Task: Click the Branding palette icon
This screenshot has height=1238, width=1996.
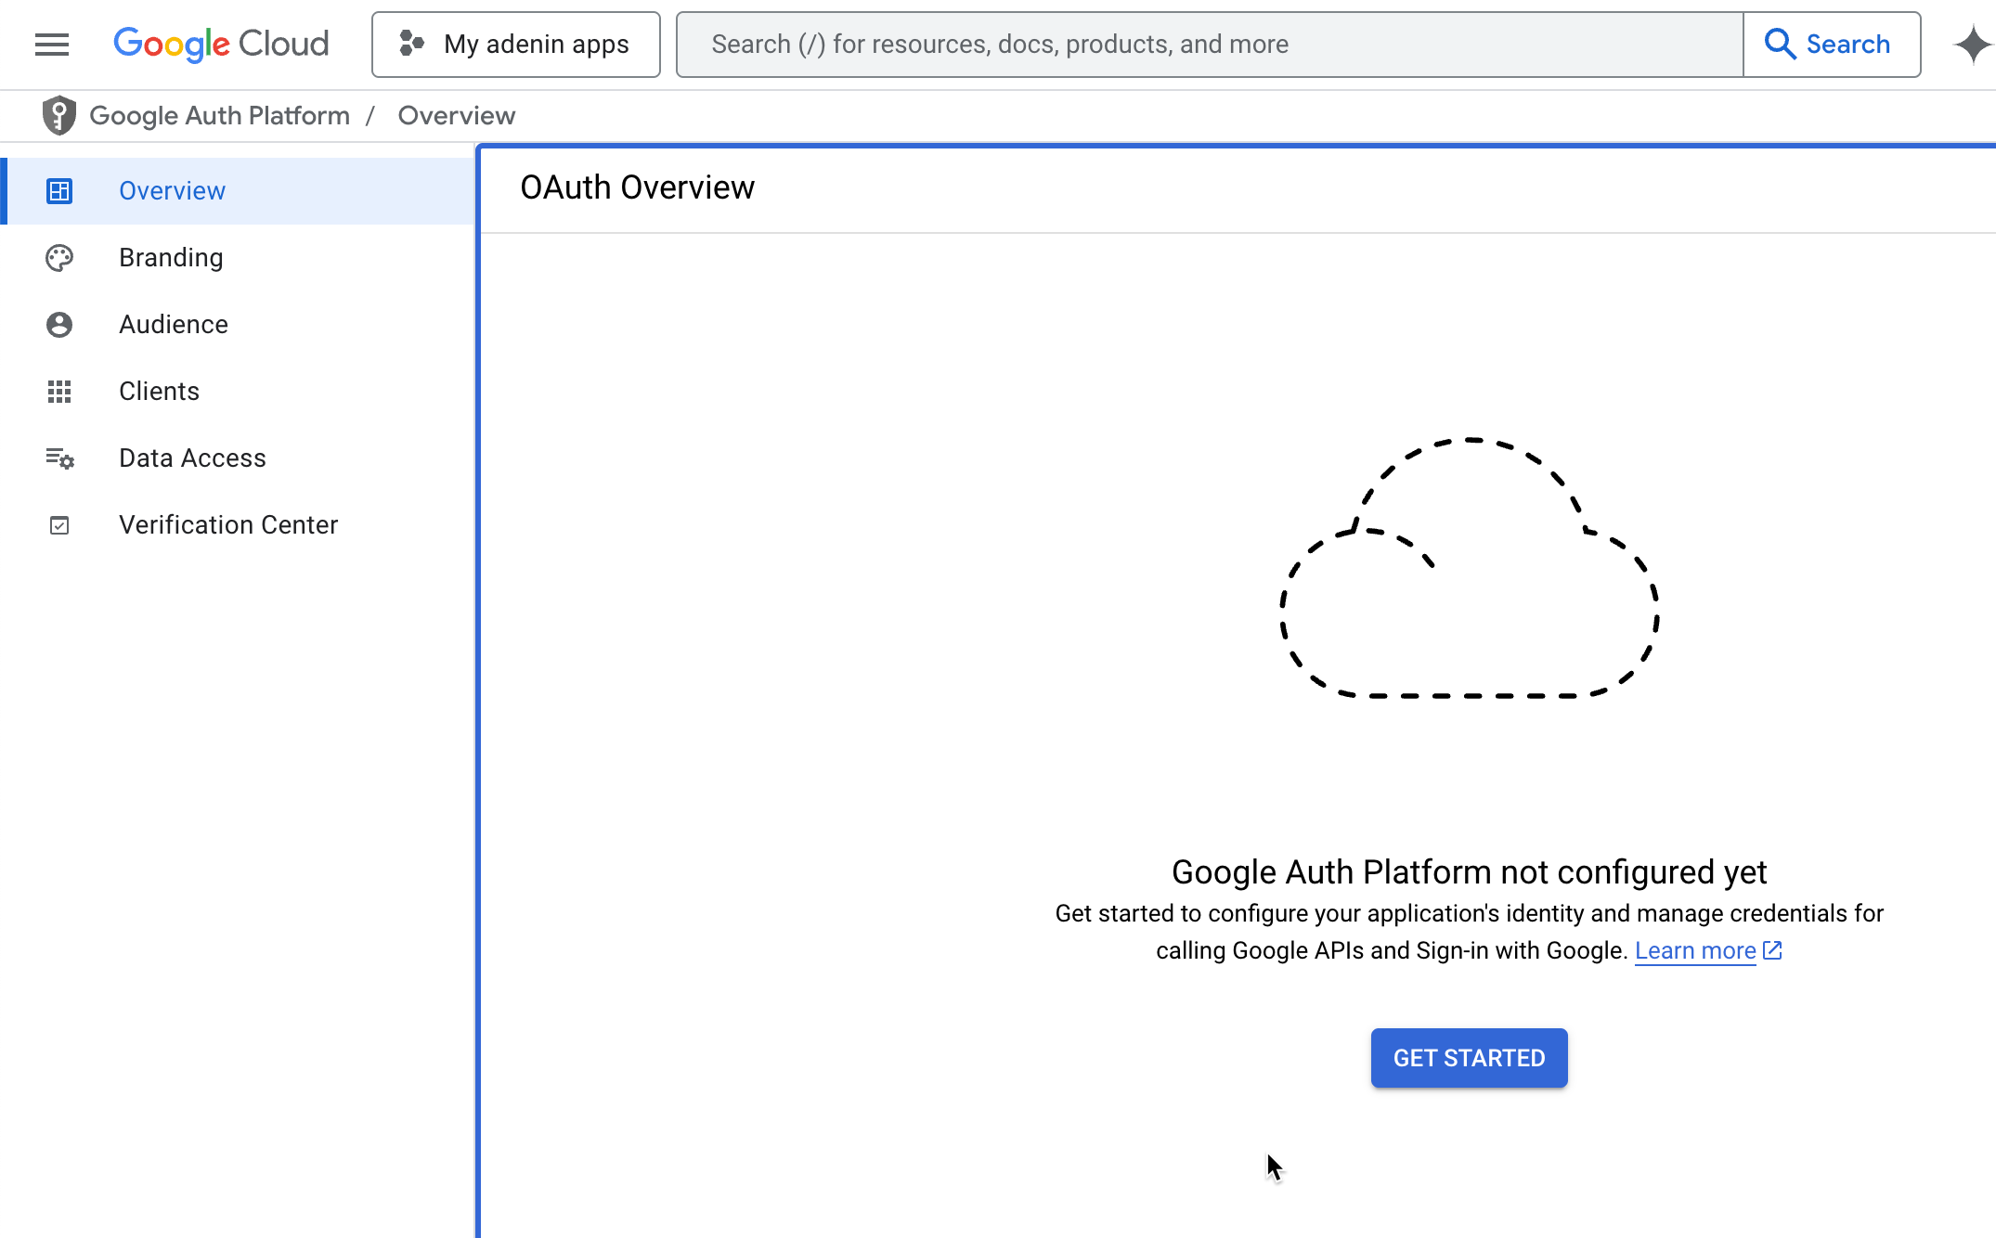Action: click(x=59, y=258)
